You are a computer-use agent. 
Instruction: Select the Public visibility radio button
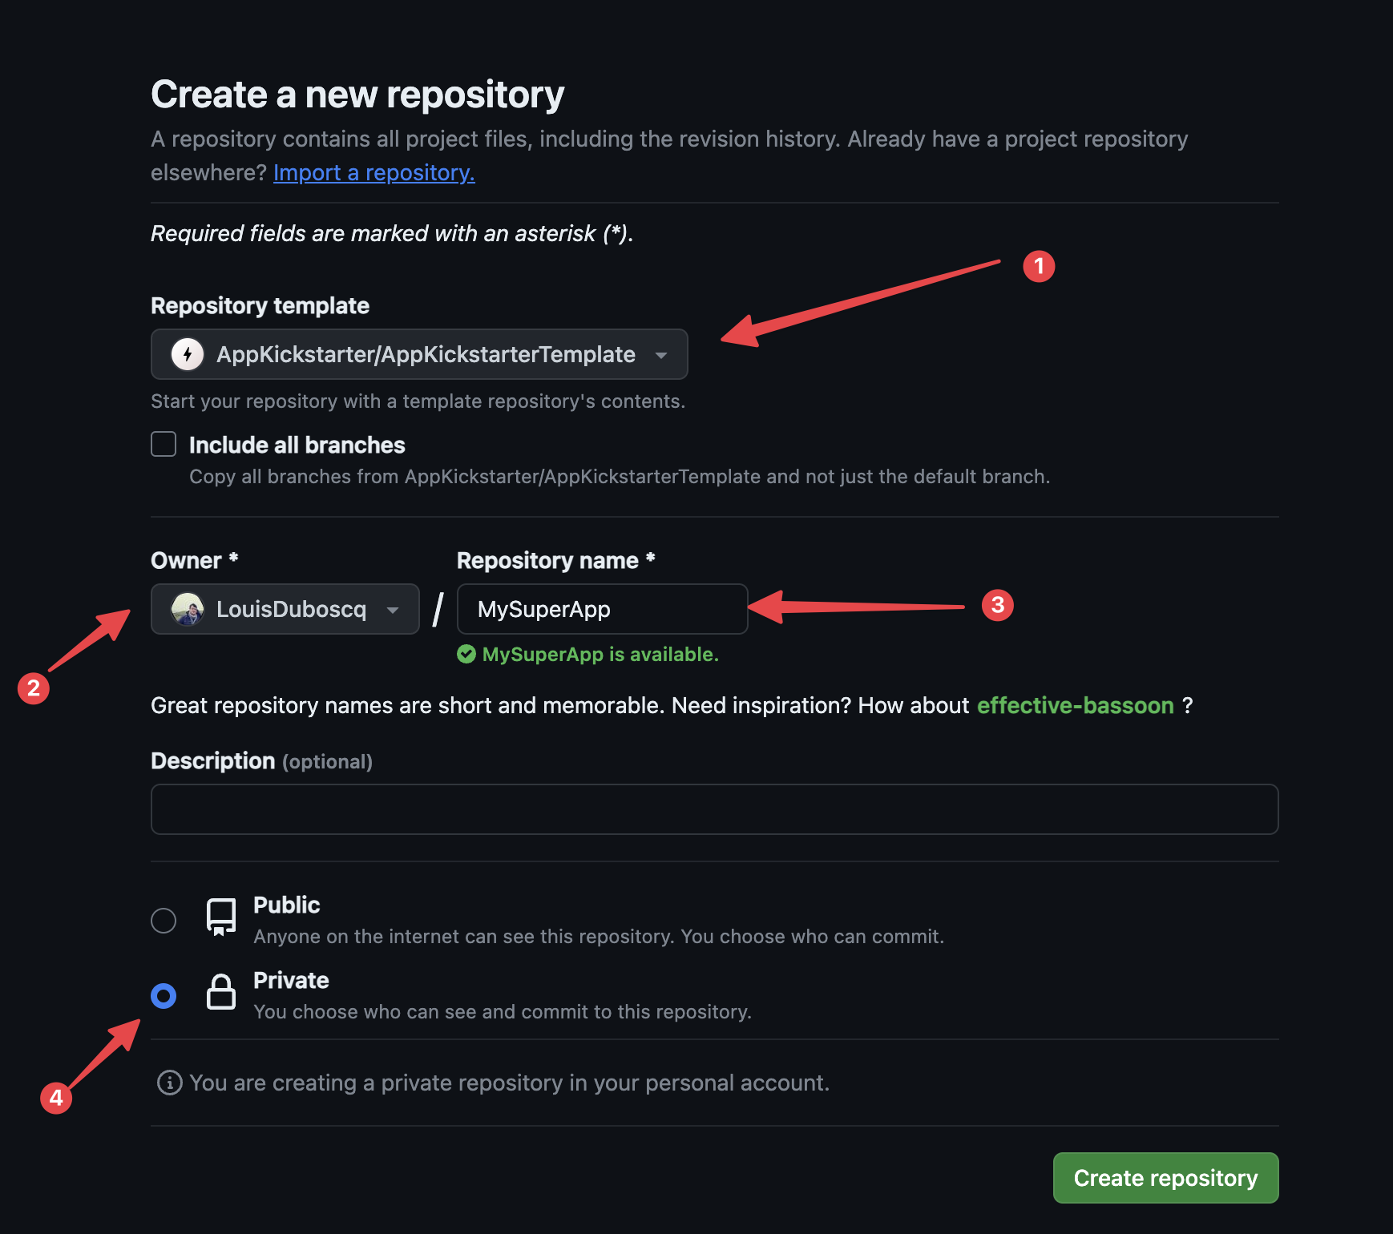click(164, 921)
